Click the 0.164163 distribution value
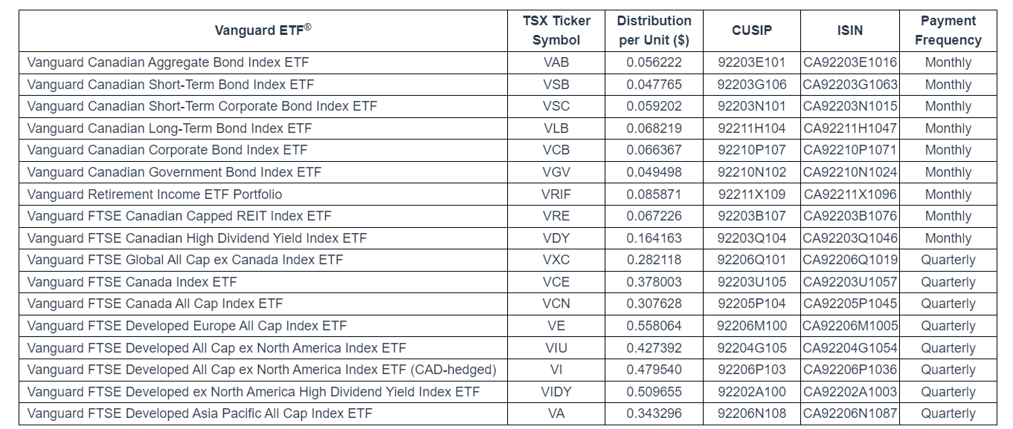Image resolution: width=1013 pixels, height=429 pixels. (655, 238)
